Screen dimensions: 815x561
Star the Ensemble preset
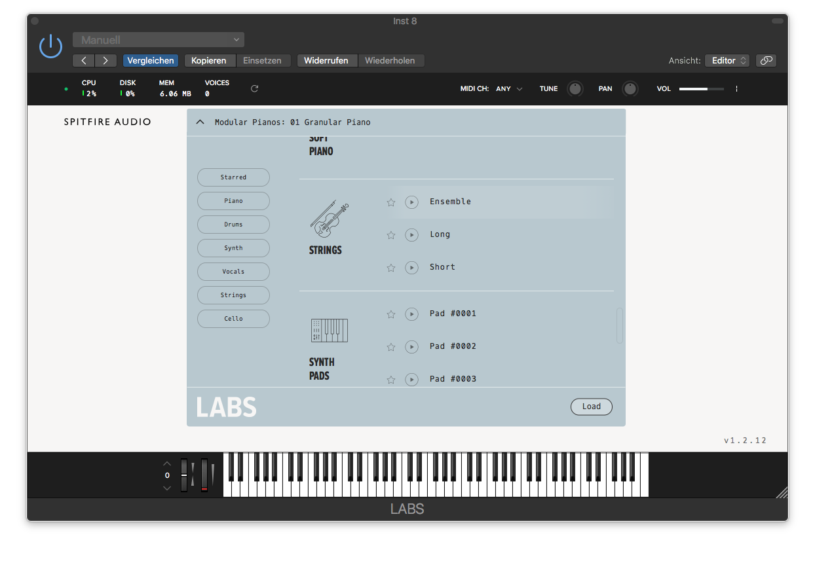391,202
